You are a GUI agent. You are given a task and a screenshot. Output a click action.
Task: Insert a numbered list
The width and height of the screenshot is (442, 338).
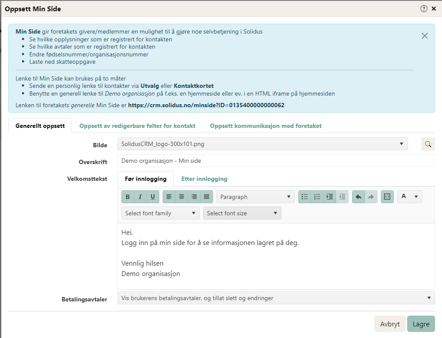point(317,197)
